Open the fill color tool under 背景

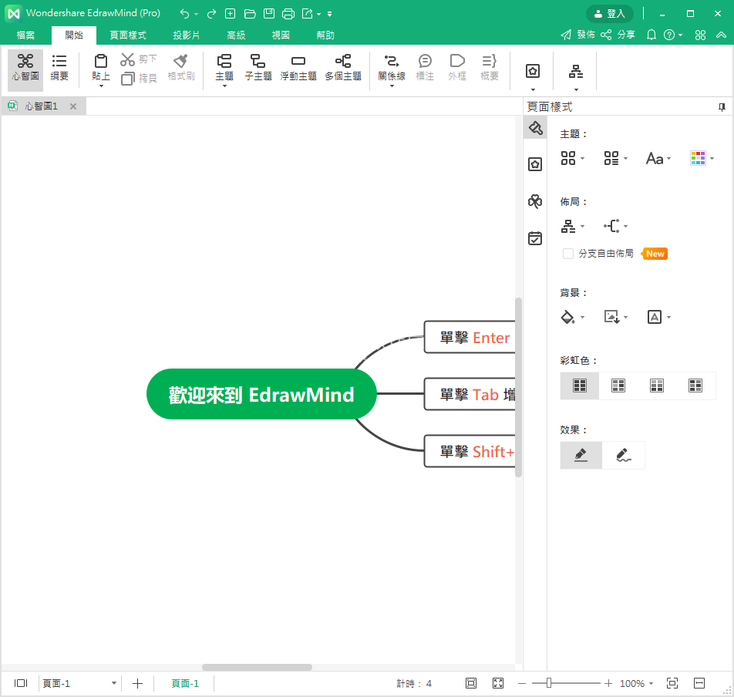click(568, 316)
